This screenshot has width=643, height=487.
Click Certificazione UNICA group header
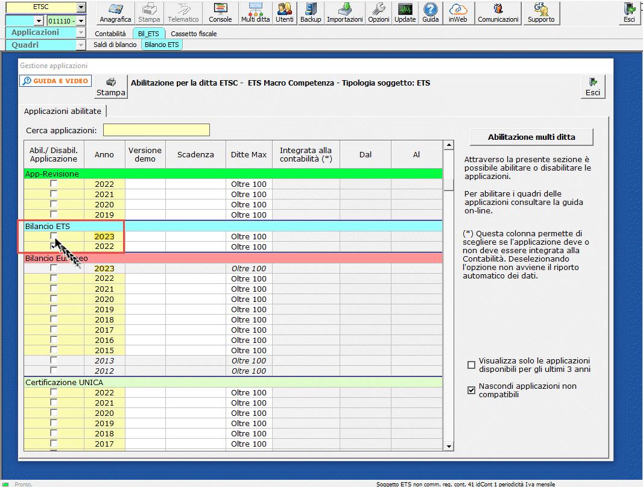[x=233, y=382]
